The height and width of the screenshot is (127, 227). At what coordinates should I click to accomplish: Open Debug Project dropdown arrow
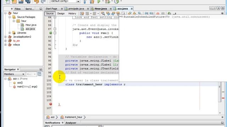click(112, 1)
